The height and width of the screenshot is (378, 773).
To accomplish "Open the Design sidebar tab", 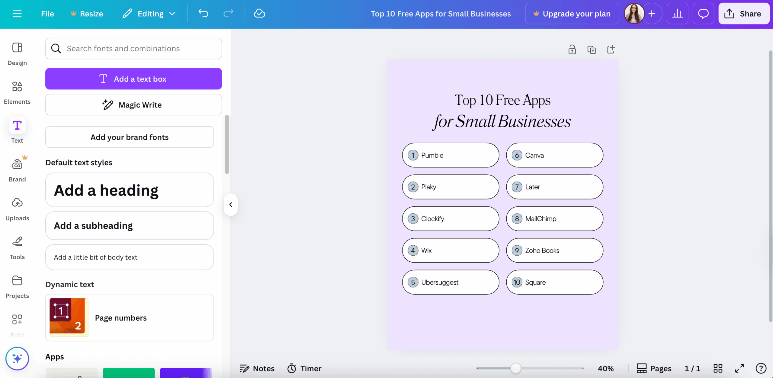I will pyautogui.click(x=17, y=54).
